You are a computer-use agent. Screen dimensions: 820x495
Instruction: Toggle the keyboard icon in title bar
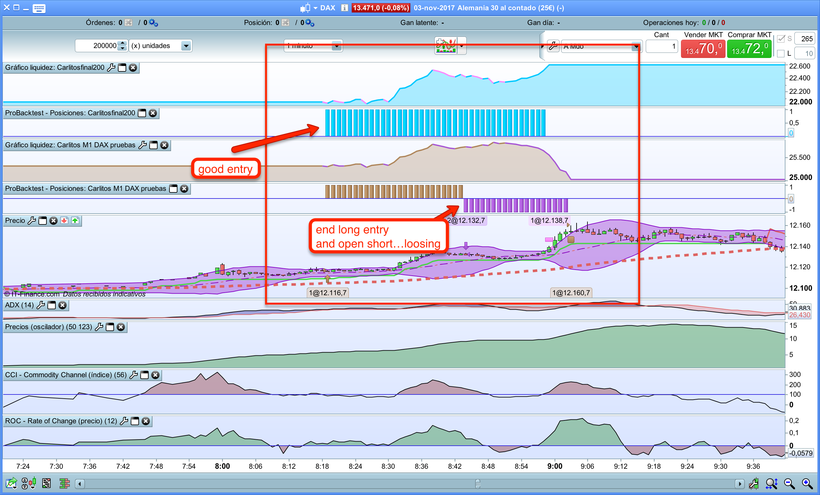pos(39,8)
